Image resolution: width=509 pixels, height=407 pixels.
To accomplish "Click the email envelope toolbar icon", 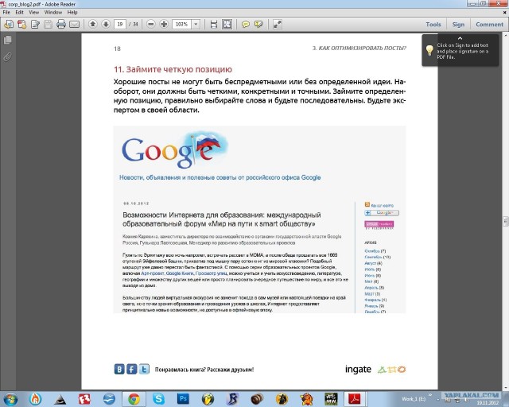I will pos(75,25).
